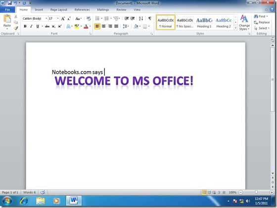Open the font size dropdown
Viewport: 277px width, 208px height.
58,18
